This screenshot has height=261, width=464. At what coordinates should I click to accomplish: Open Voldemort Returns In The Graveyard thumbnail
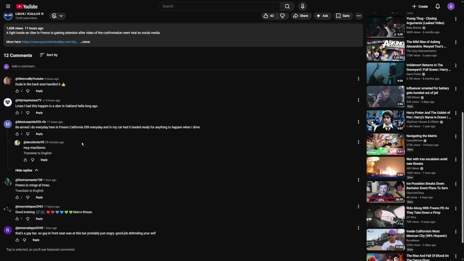(x=385, y=73)
